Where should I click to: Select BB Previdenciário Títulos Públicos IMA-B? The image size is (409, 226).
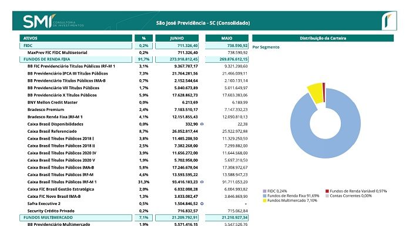click(x=66, y=81)
